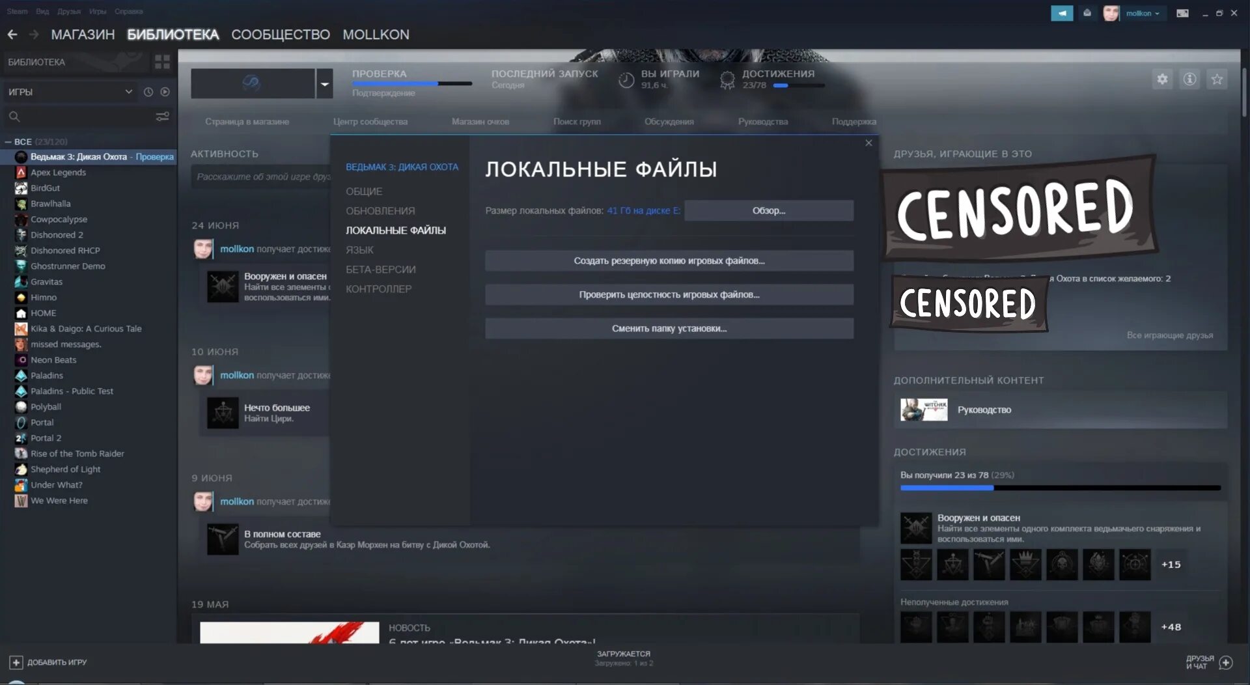Image resolution: width=1250 pixels, height=685 pixels.
Task: Click Проверить целостность игровых файлов
Action: pos(669,295)
